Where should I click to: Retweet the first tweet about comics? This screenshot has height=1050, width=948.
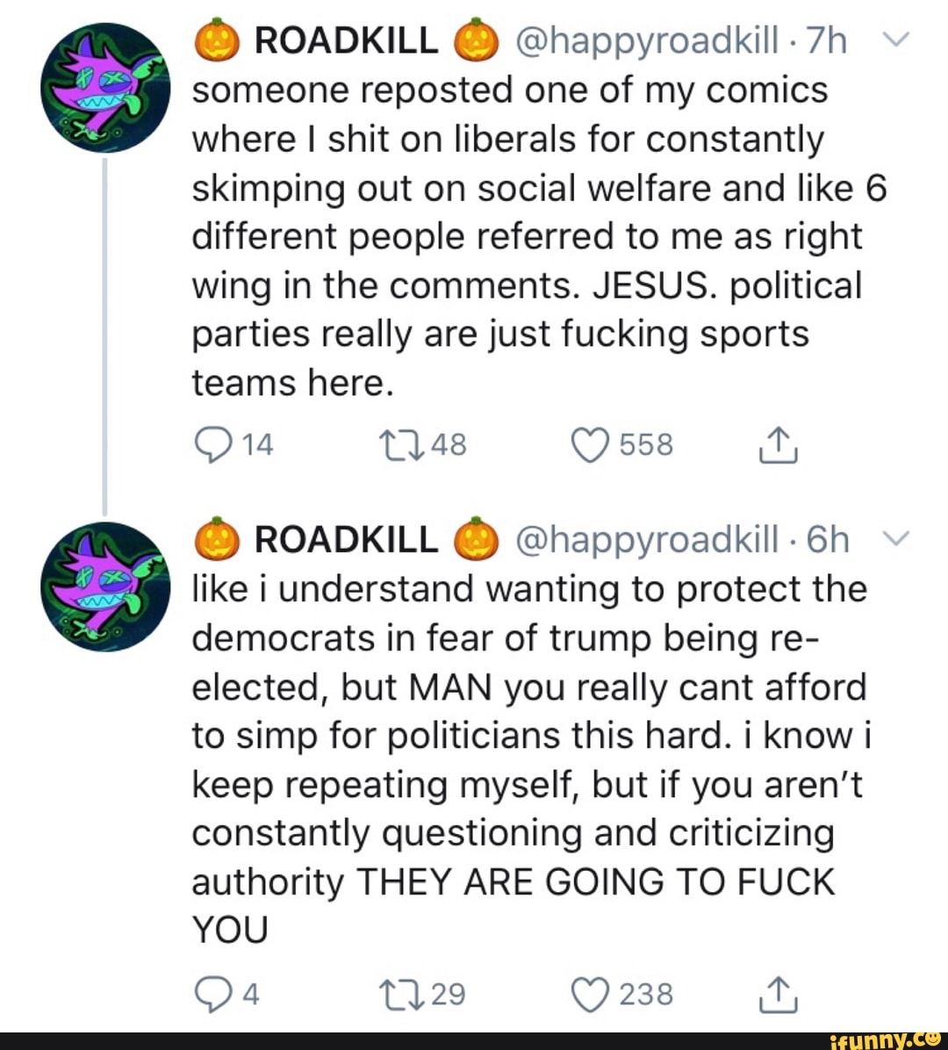[x=401, y=445]
